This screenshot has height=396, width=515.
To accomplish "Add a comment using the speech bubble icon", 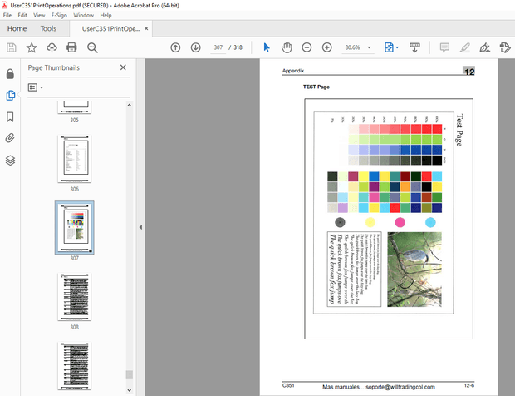I will pyautogui.click(x=444, y=47).
